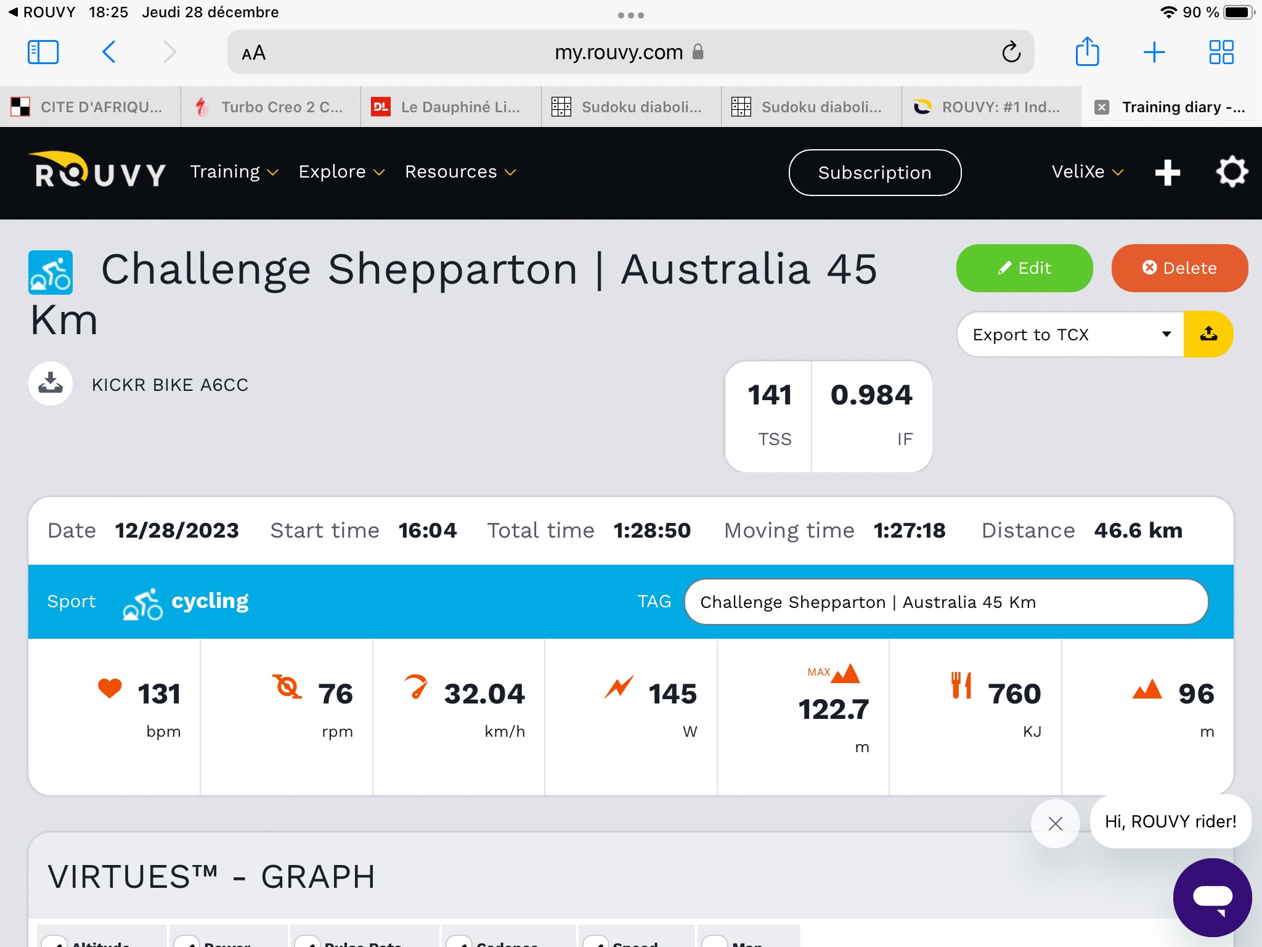Click the Challenge Shepparton activity title

pos(454,295)
